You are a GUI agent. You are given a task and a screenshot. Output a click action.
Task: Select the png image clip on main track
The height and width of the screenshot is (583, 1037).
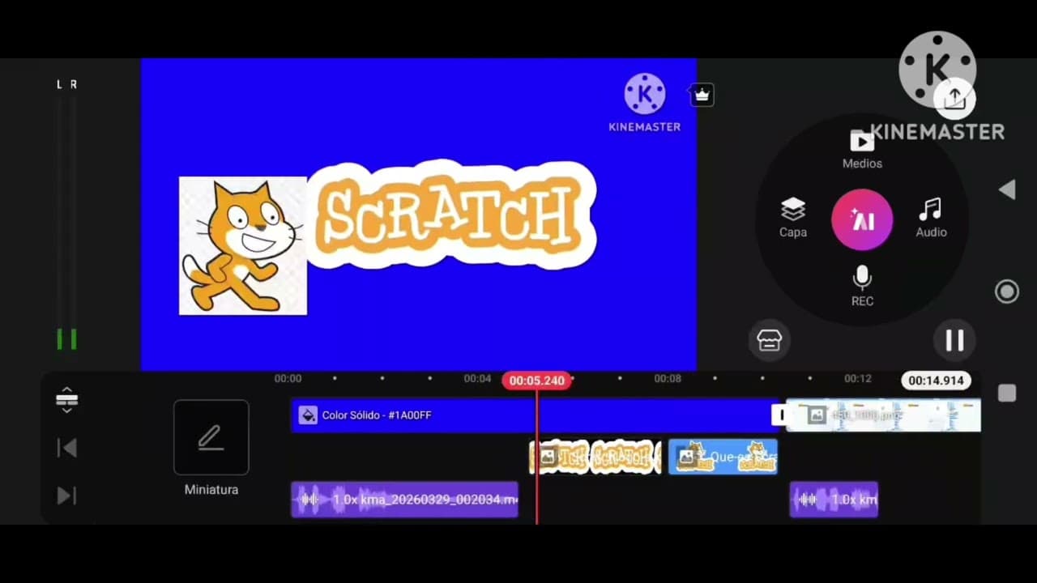tap(884, 415)
